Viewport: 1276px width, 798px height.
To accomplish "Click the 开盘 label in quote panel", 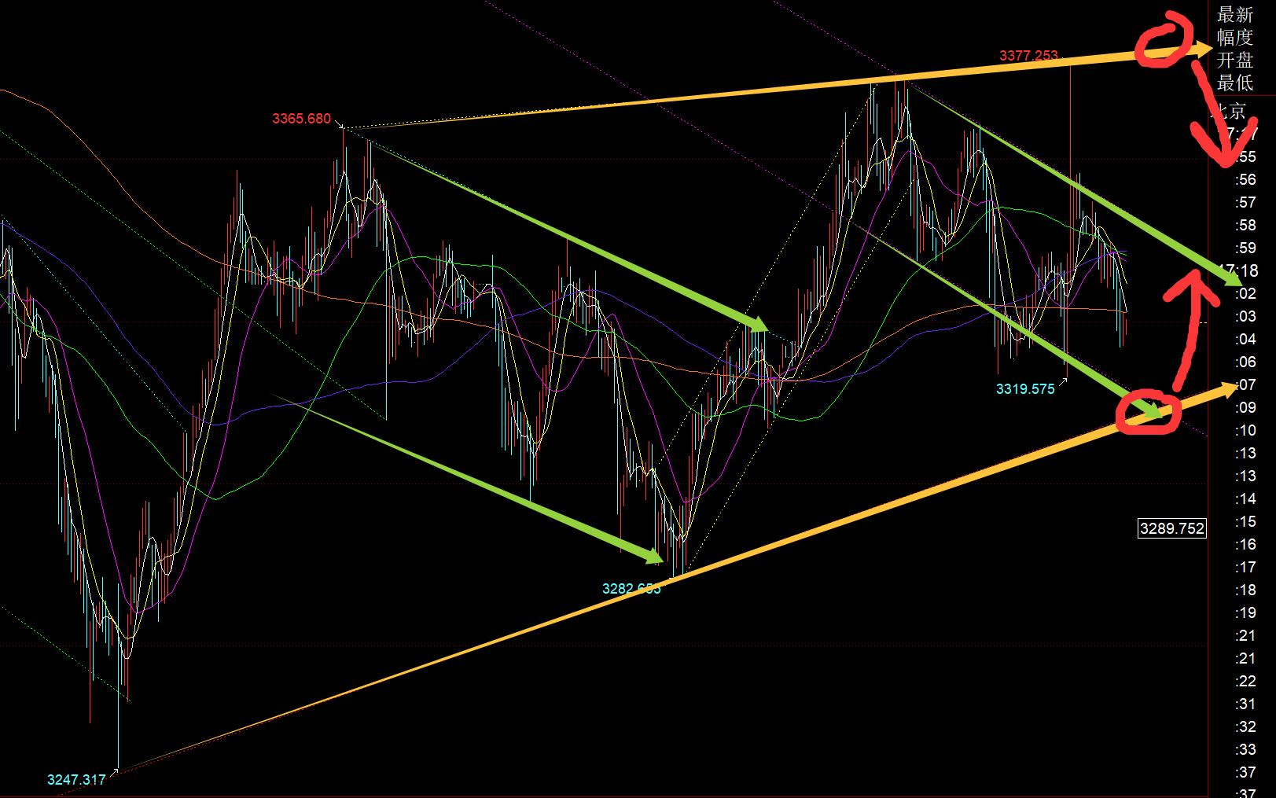I will pyautogui.click(x=1234, y=60).
